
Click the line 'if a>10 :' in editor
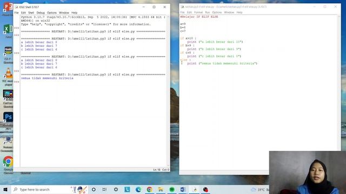(188, 38)
